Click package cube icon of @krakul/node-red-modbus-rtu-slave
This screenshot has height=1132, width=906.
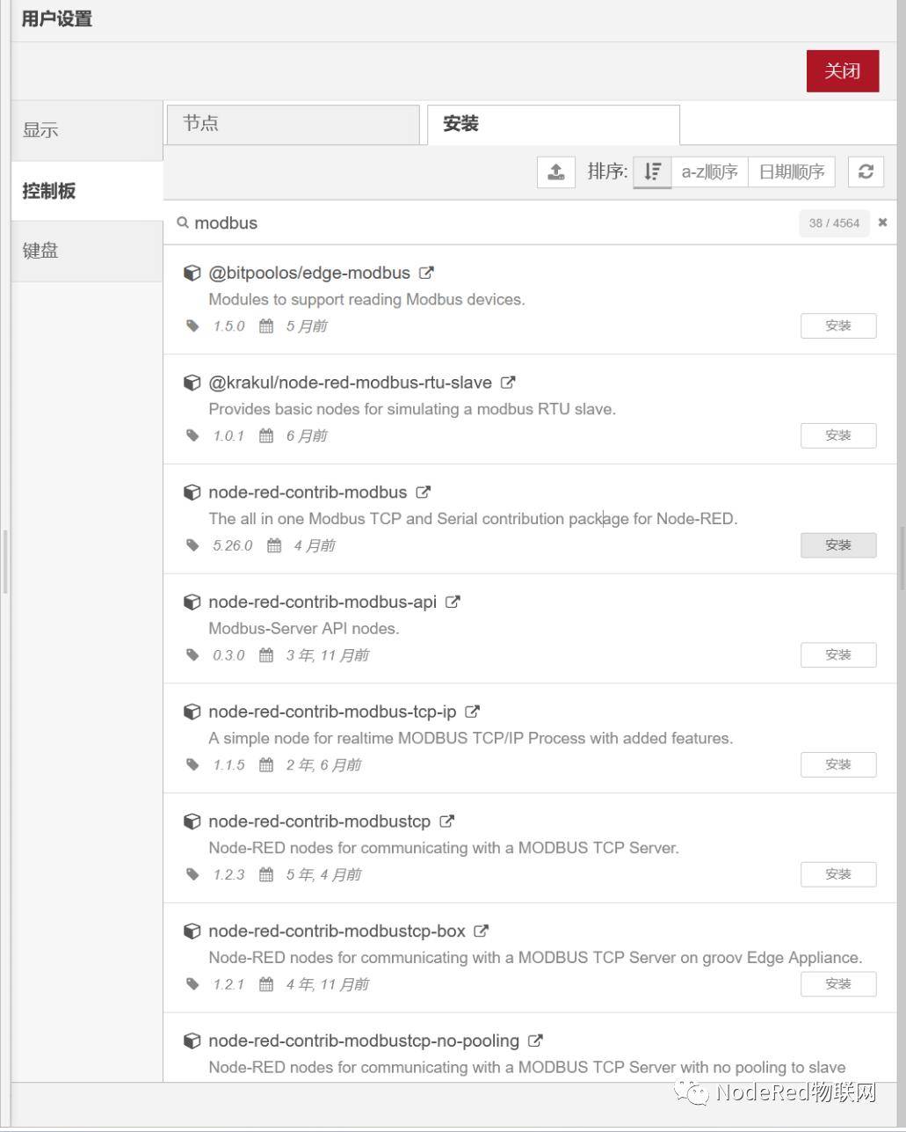pos(192,383)
